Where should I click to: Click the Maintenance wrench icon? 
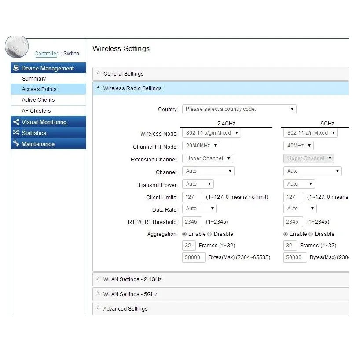coord(16,144)
